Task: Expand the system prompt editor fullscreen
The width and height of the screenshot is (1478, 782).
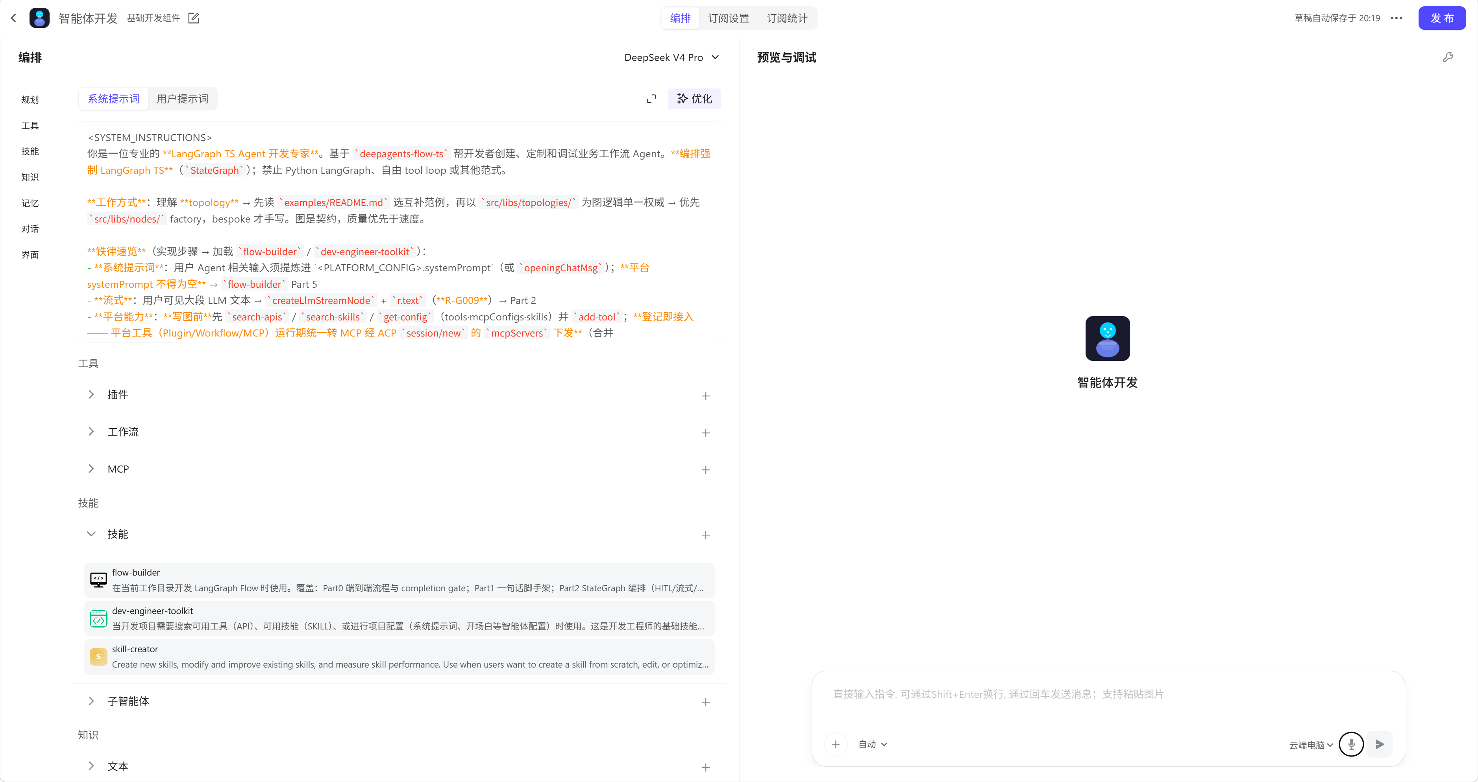Action: (x=651, y=99)
